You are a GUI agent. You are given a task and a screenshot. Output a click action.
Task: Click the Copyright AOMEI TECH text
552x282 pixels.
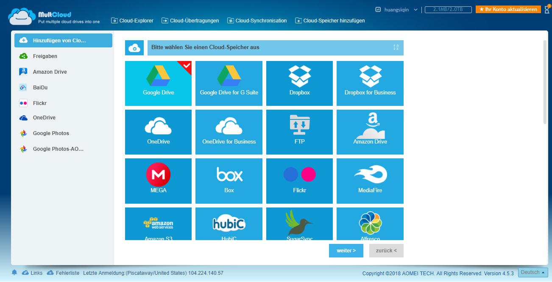(x=438, y=274)
